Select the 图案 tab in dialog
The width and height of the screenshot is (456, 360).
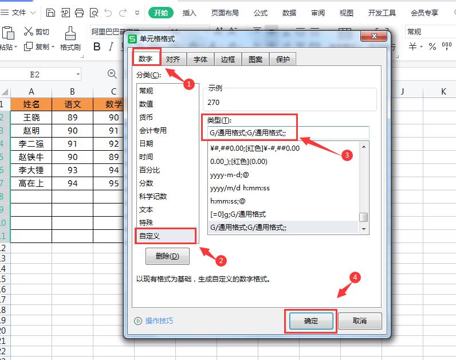[255, 60]
